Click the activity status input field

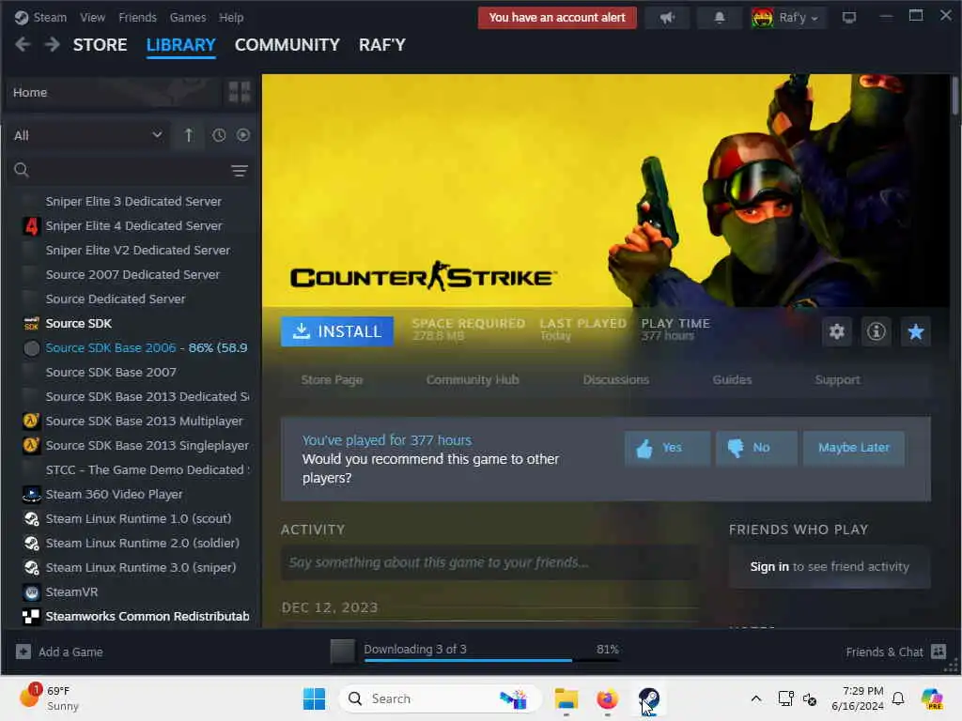coord(489,563)
